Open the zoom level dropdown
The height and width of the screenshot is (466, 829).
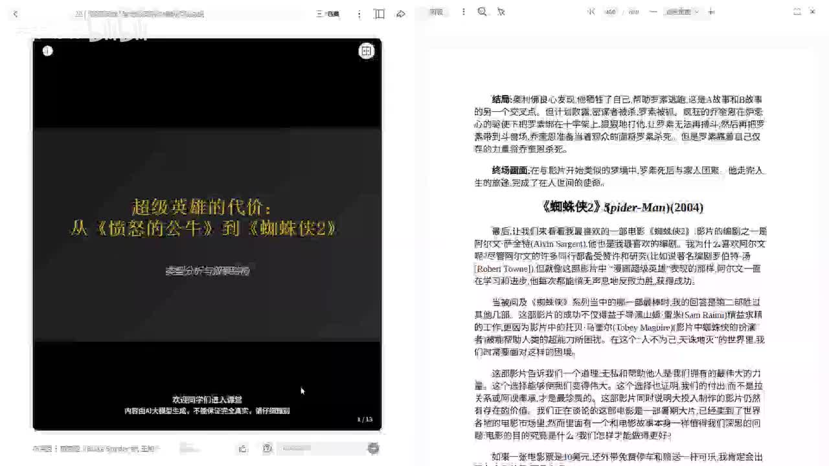(683, 12)
